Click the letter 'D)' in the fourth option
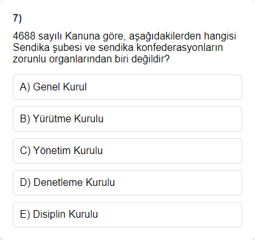The width and height of the screenshot is (255, 240). point(25,183)
